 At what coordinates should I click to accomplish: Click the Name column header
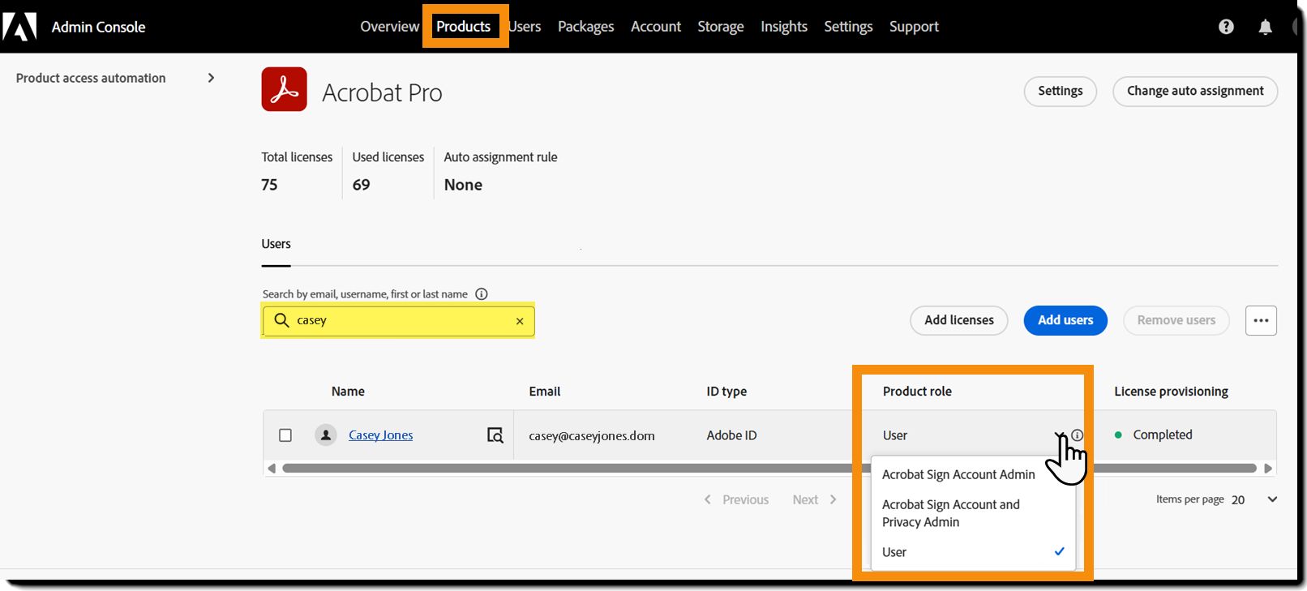point(348,392)
